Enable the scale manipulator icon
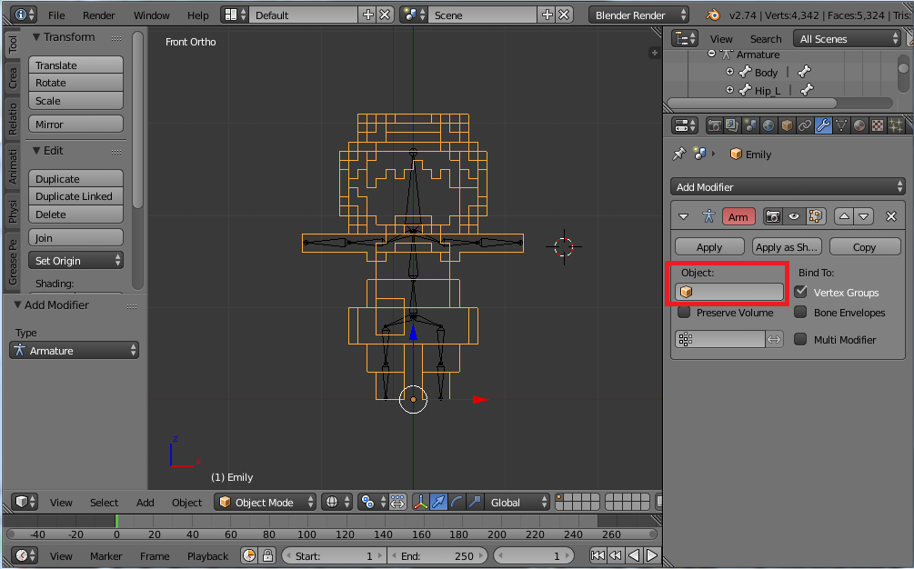 click(475, 502)
